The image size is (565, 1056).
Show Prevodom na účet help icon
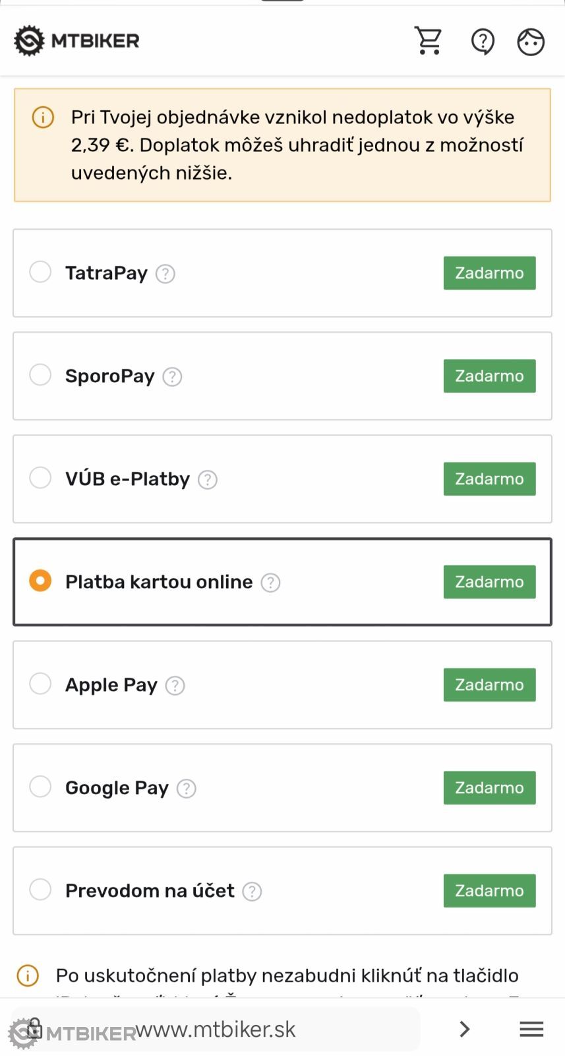click(252, 892)
